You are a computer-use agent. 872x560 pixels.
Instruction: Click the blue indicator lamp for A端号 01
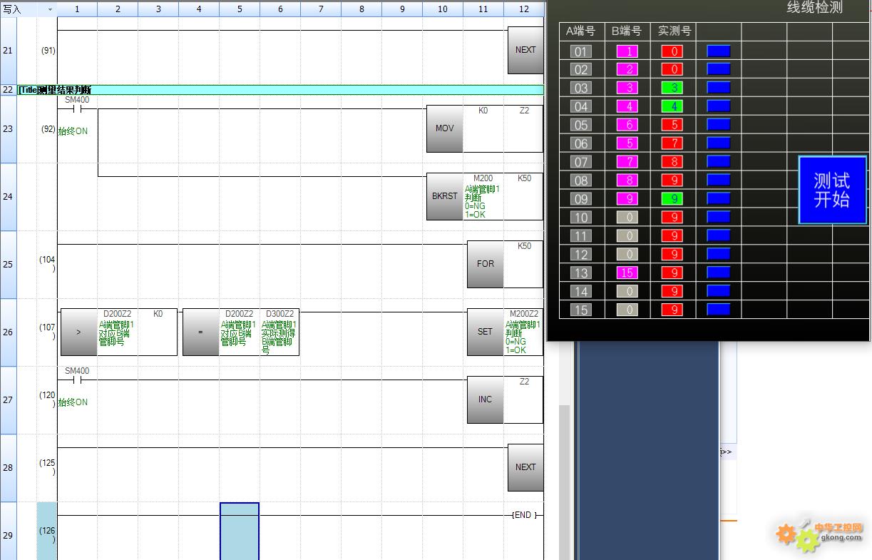(x=718, y=51)
